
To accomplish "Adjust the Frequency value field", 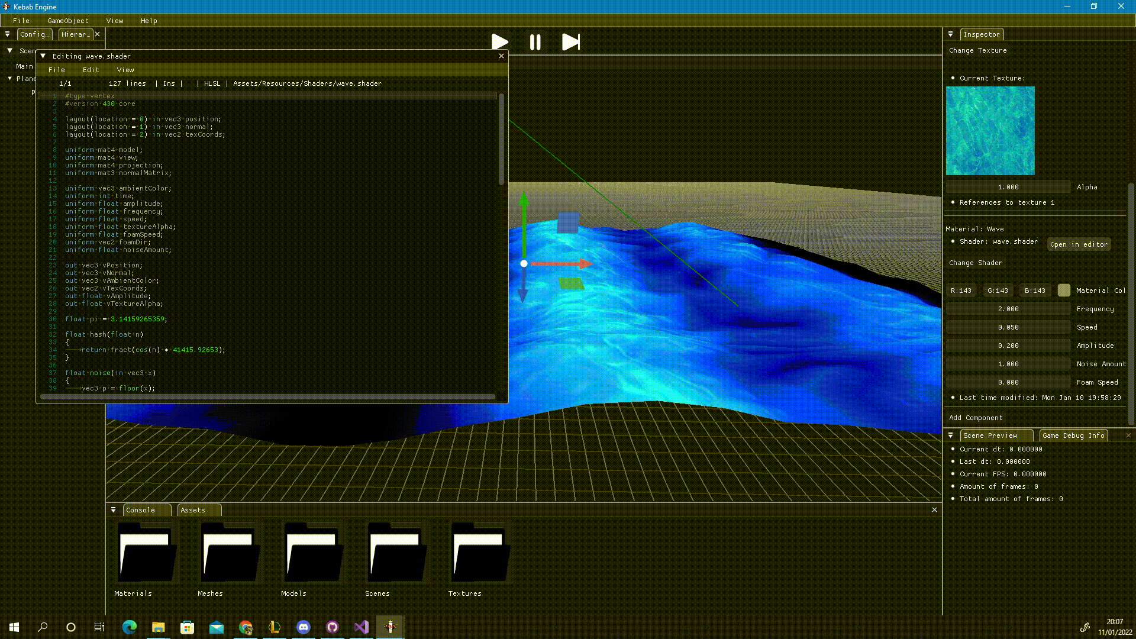I will 1008,309.
